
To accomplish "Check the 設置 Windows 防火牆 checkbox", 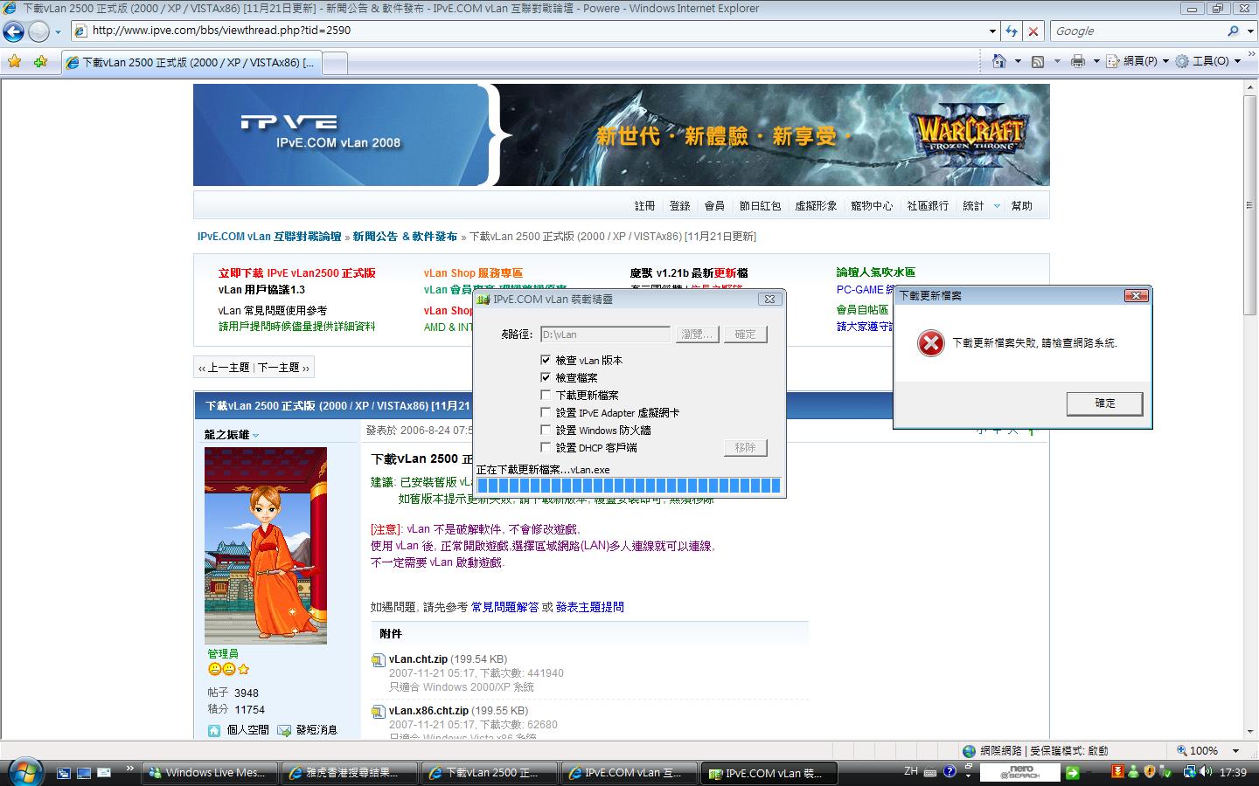I will tap(546, 430).
